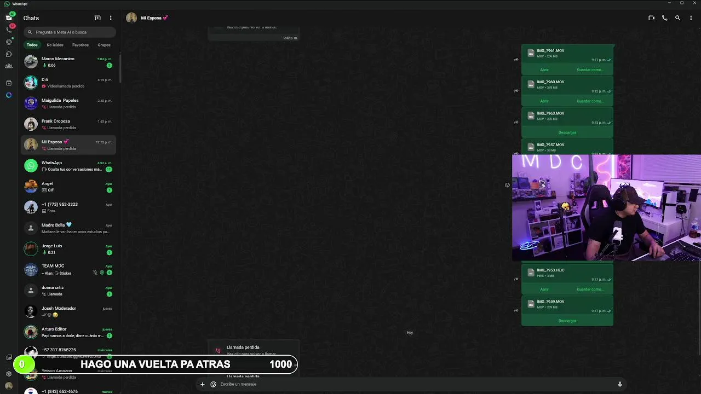
Task: Open the Chats panel three-dot menu
Action: tap(111, 18)
